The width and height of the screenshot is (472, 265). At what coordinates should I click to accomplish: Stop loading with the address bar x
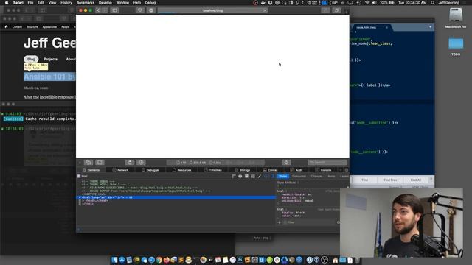[265, 10]
